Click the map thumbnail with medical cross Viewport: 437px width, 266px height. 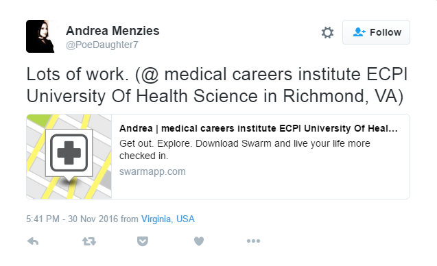69,156
